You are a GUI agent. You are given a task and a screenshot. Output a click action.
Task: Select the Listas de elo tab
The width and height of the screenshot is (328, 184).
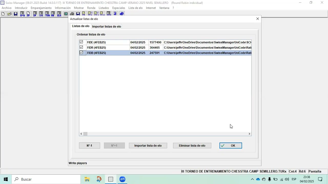pos(81,26)
